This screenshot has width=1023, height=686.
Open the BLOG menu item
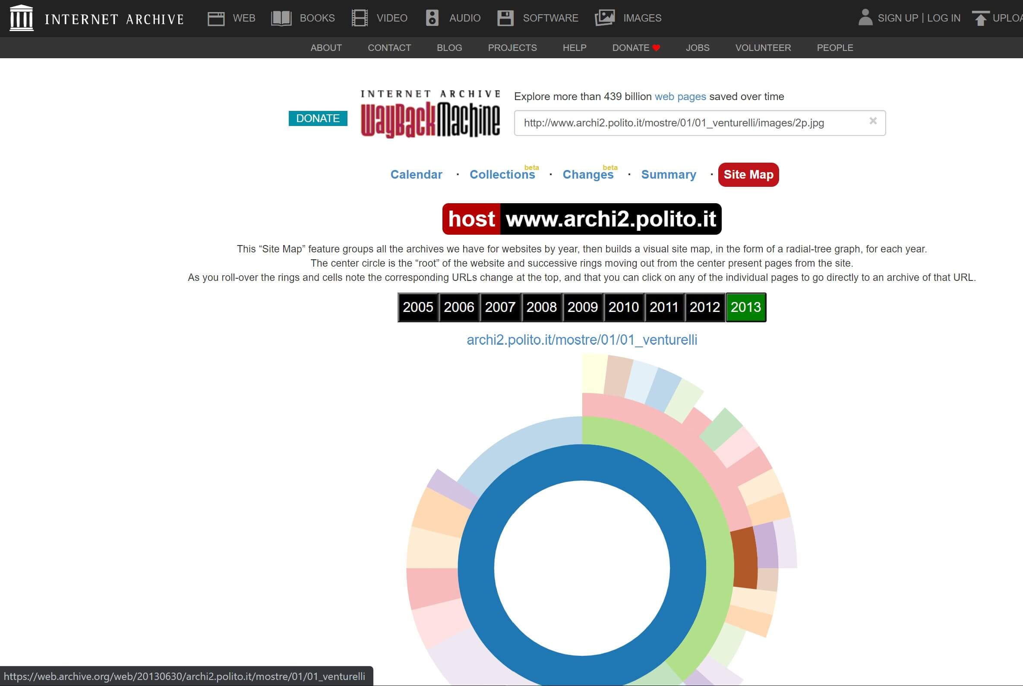click(x=449, y=48)
